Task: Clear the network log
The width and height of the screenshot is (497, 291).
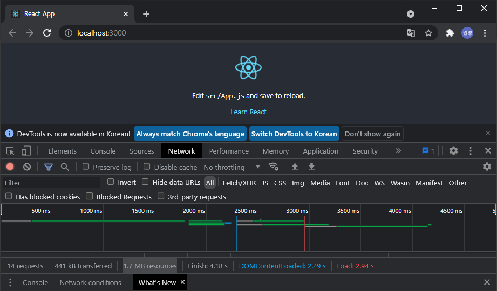Action: tap(27, 167)
